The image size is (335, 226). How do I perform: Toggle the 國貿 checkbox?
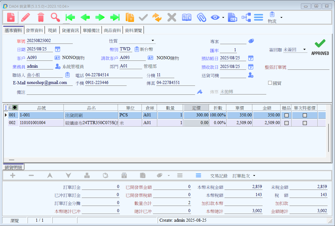pyautogui.click(x=270, y=83)
